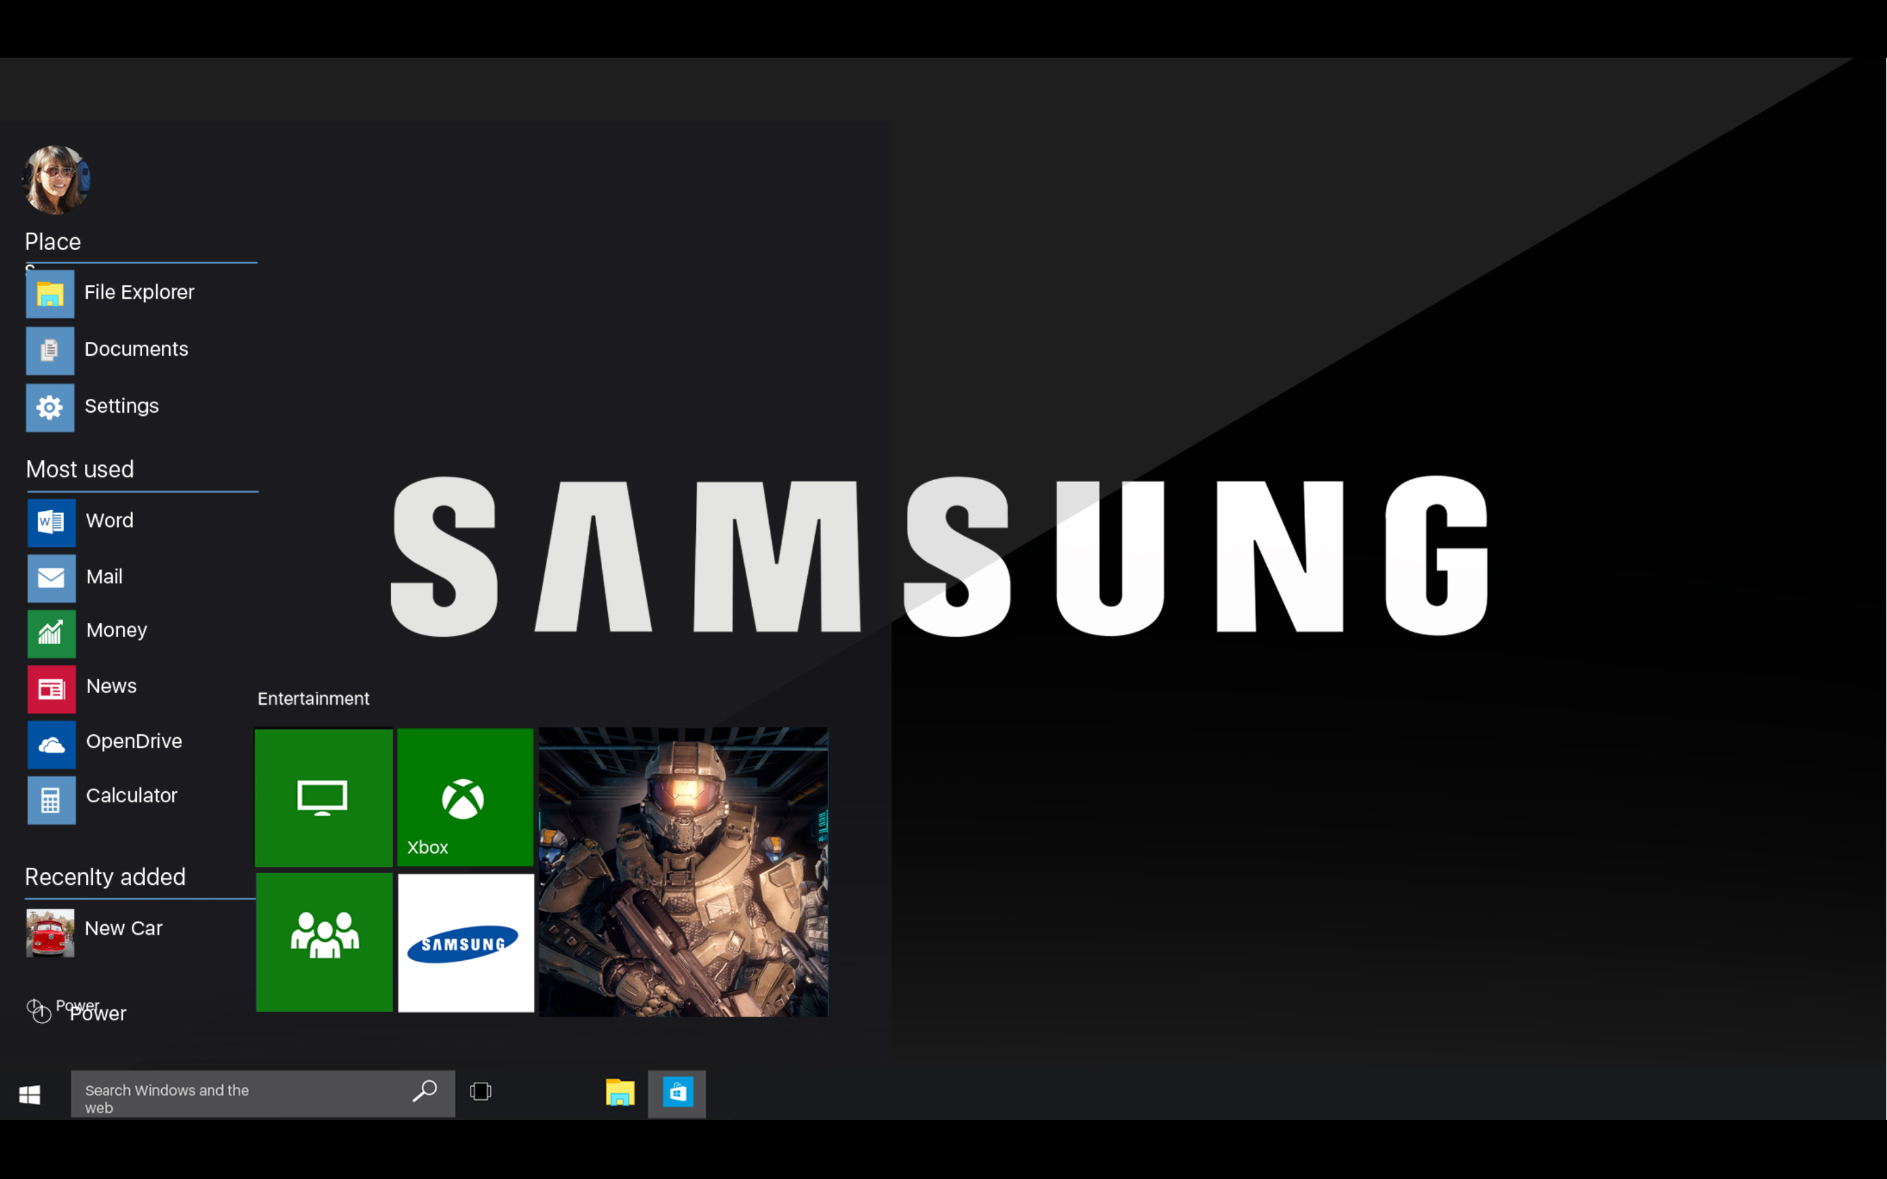Screen dimensions: 1887x1179
Task: Click the search magnifier icon
Action: click(424, 1091)
